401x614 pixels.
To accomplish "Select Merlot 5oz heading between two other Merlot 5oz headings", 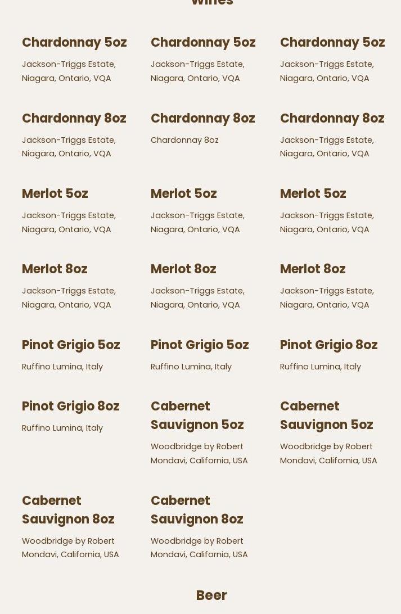I will [x=183, y=193].
